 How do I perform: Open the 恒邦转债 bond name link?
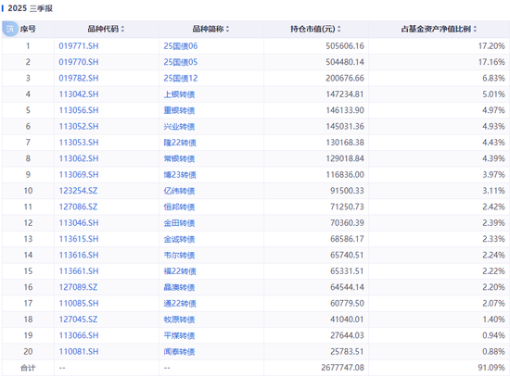coord(179,207)
